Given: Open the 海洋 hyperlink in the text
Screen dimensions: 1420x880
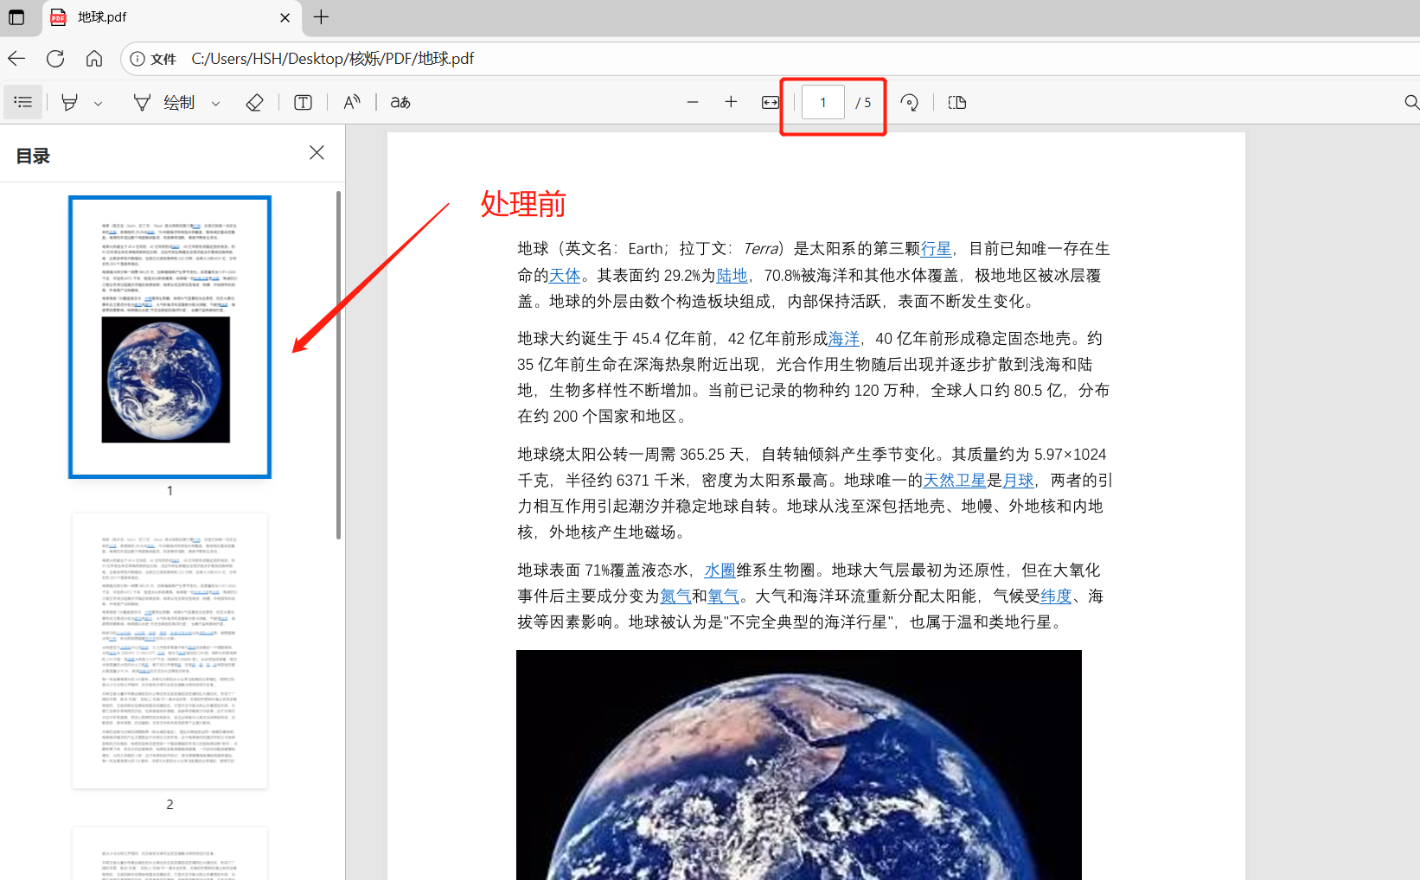Looking at the screenshot, I should tap(841, 338).
